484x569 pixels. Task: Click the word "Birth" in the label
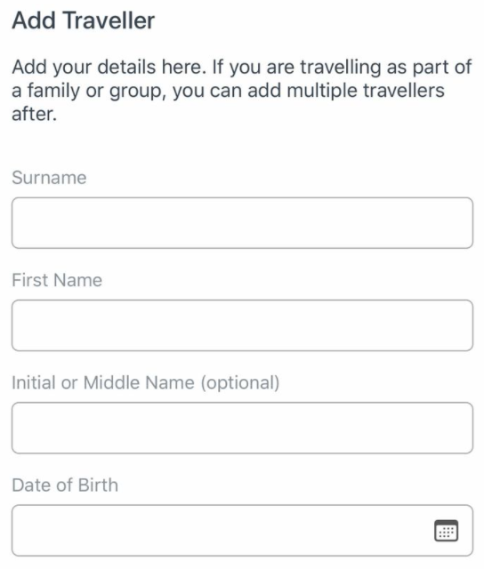pos(98,485)
